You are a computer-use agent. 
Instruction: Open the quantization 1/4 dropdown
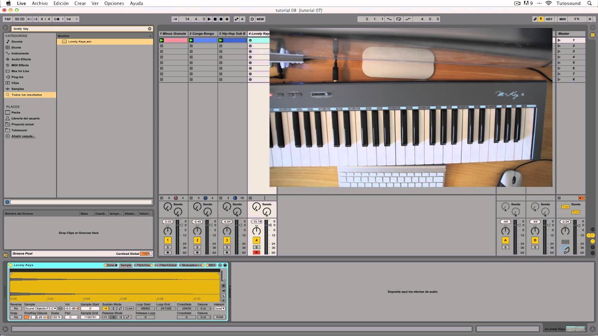71,19
